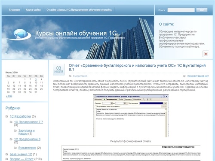Open the Карта сайта menu link
The height and width of the screenshot is (161, 215).
(33, 10)
